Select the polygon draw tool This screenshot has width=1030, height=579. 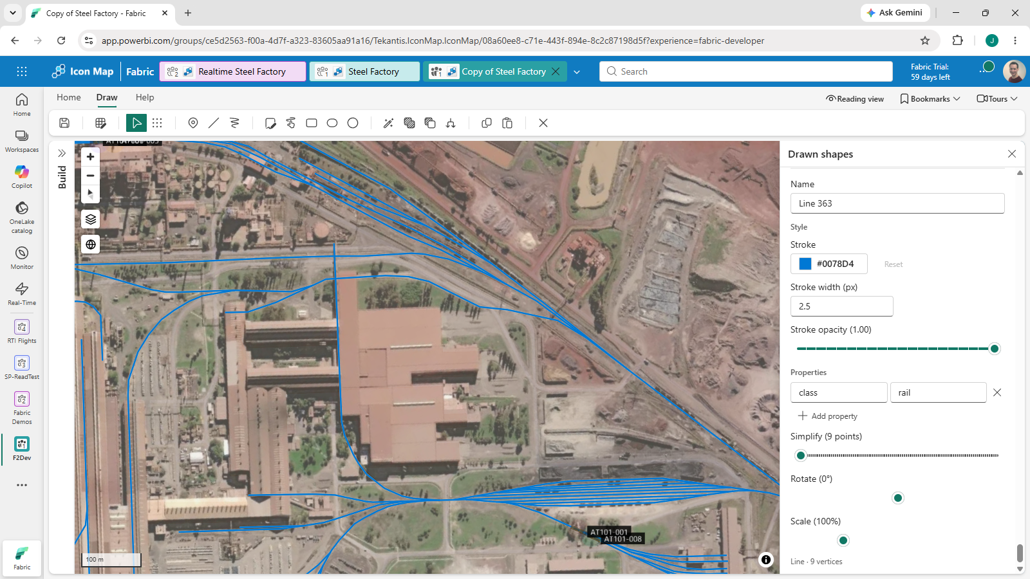point(270,123)
